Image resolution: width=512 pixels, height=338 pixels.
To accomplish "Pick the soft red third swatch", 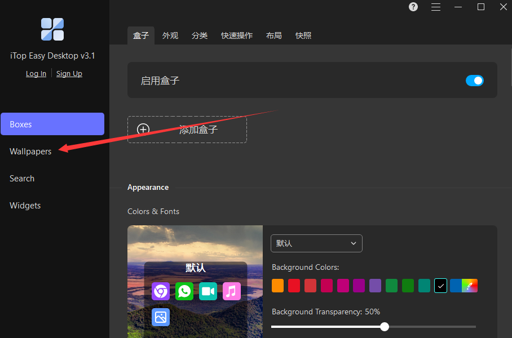I will [x=310, y=286].
